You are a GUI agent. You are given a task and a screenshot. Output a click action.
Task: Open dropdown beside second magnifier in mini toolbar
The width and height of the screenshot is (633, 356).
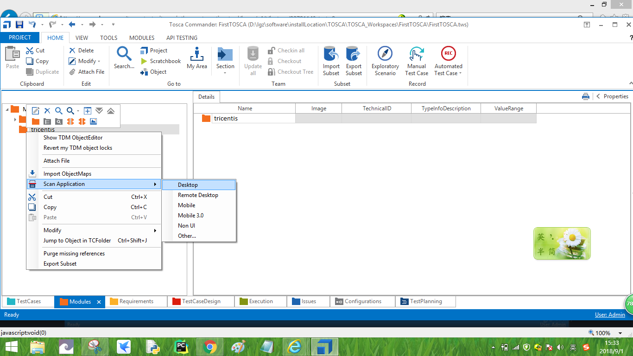click(78, 111)
